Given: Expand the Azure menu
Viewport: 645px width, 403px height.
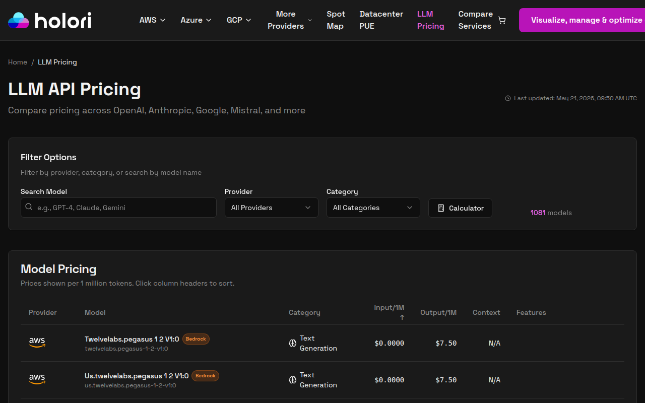Looking at the screenshot, I should pyautogui.click(x=196, y=20).
